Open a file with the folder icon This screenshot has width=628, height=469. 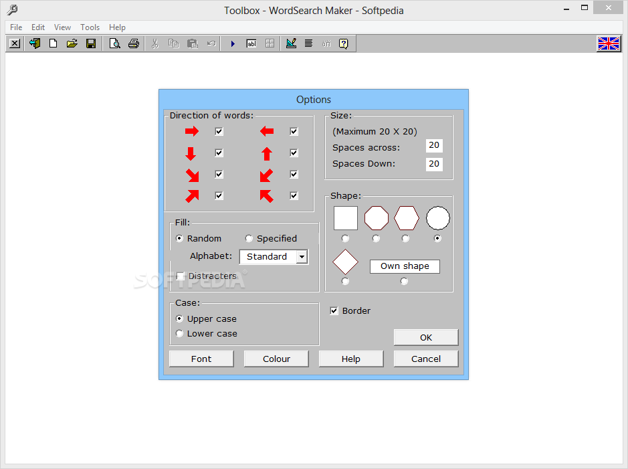(x=72, y=43)
